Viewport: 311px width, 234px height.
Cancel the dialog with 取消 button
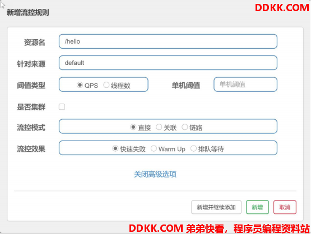285,207
